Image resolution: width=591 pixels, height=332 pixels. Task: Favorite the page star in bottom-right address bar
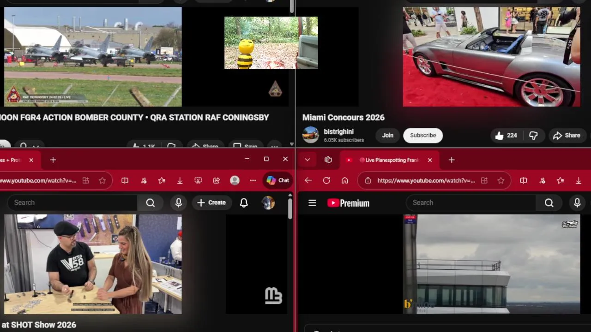pos(501,181)
